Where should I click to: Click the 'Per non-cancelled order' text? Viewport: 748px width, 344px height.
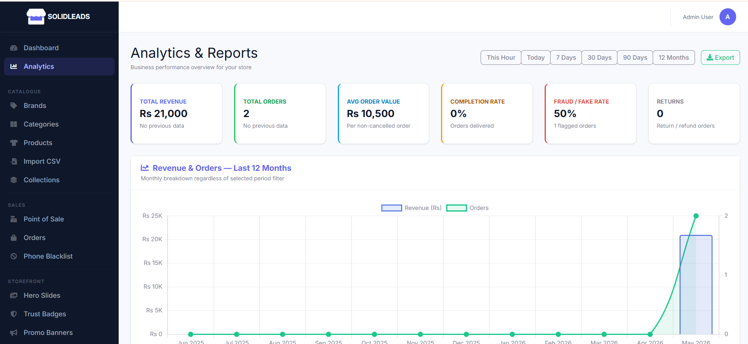[379, 126]
